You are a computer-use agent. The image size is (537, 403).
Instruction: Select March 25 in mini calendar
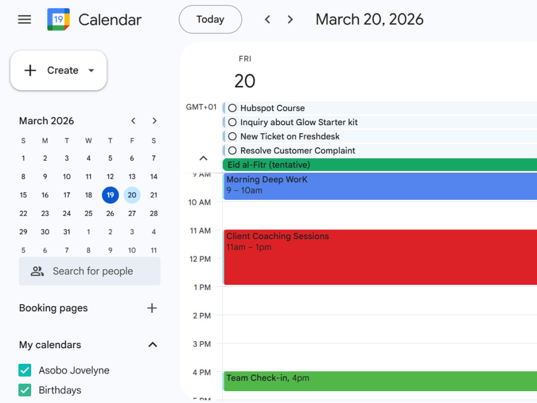point(89,213)
